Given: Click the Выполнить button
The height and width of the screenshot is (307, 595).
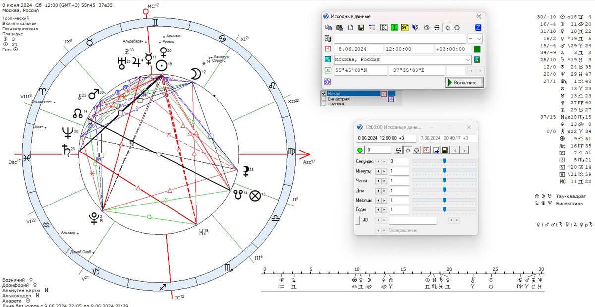Looking at the screenshot, I should click(x=464, y=82).
